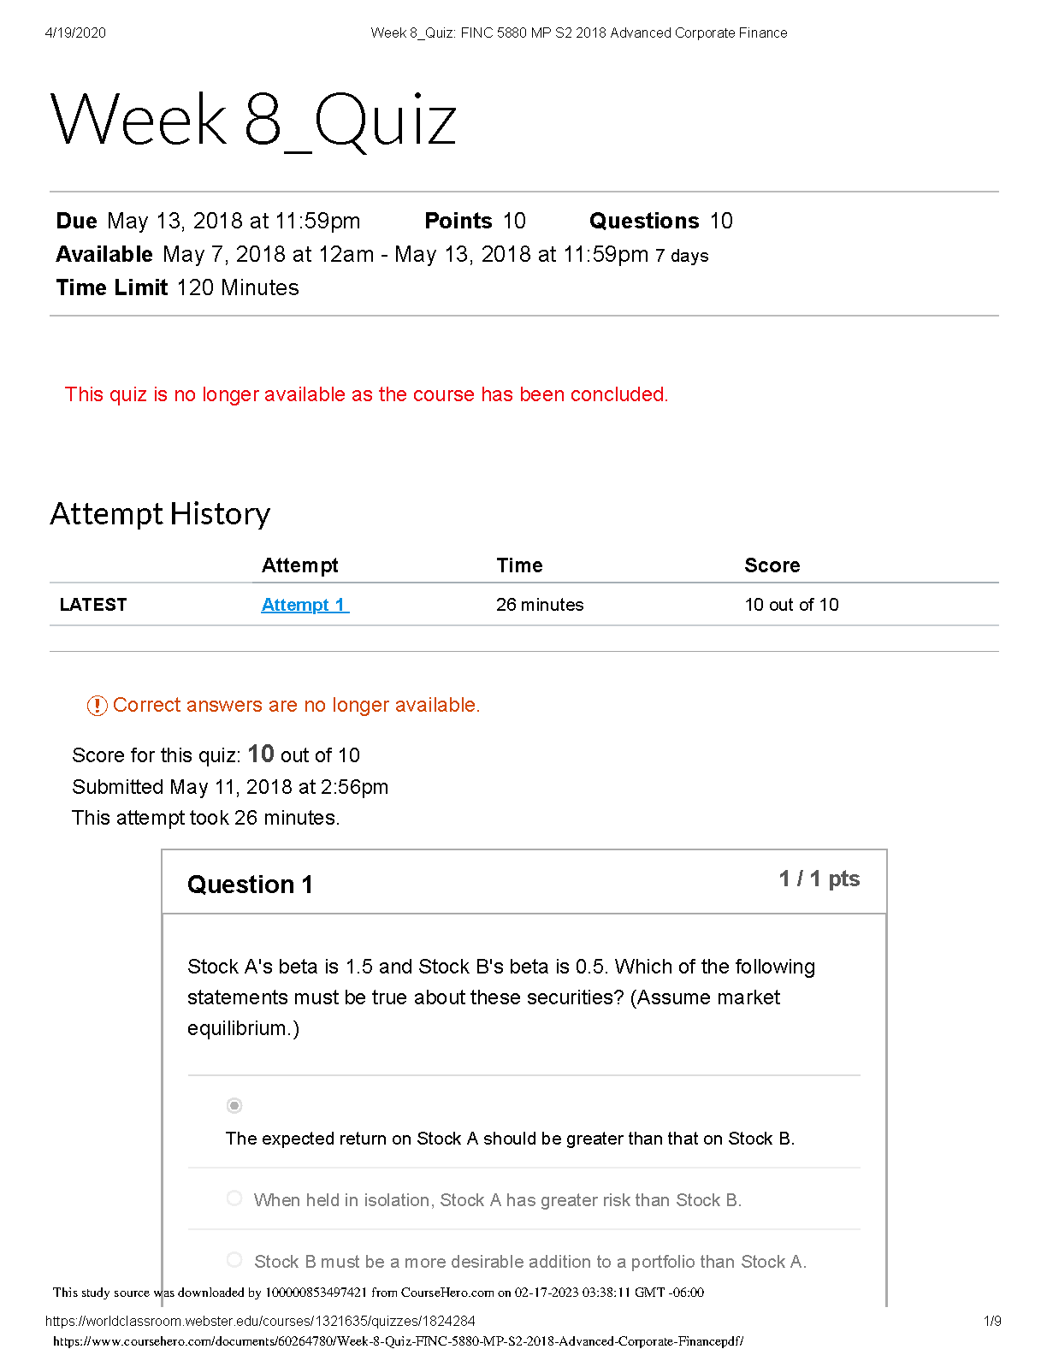Select the held in isolation risk option
1047x1355 pixels.
point(234,1198)
